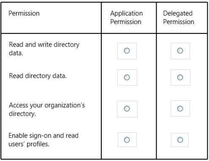Screen dimensions: 209x161
Task: Click the 'Enable sign-on and read users' profiles.' text
Action: pos(43,140)
